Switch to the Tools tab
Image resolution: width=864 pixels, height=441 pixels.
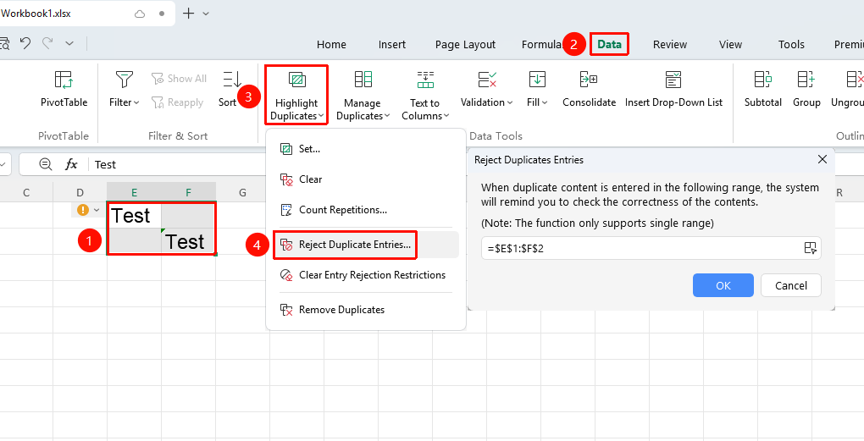tap(791, 45)
